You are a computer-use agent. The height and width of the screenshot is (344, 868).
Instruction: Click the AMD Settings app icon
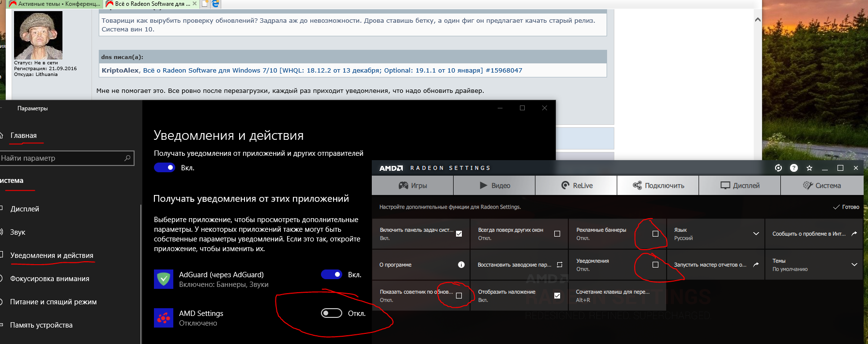(x=164, y=318)
